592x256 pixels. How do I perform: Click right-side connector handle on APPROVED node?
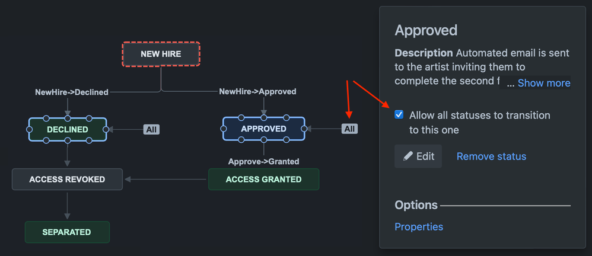304,129
